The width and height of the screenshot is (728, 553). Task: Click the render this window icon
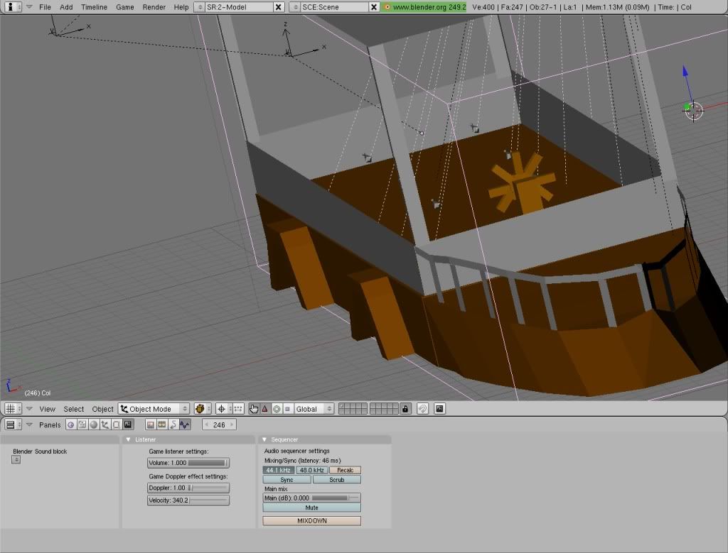tap(439, 409)
